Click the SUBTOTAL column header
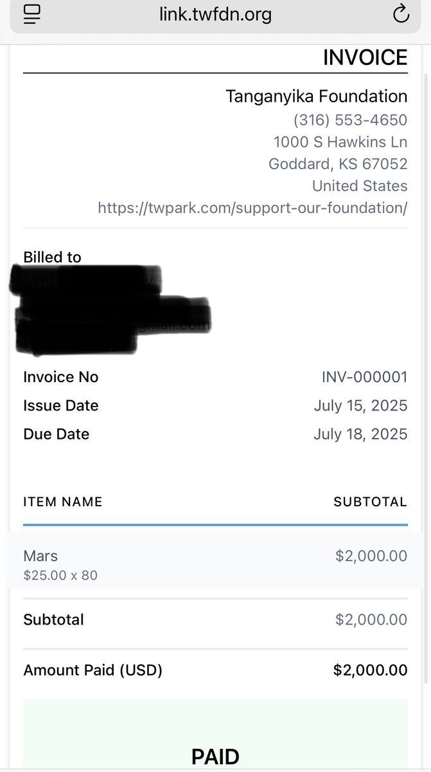 370,502
